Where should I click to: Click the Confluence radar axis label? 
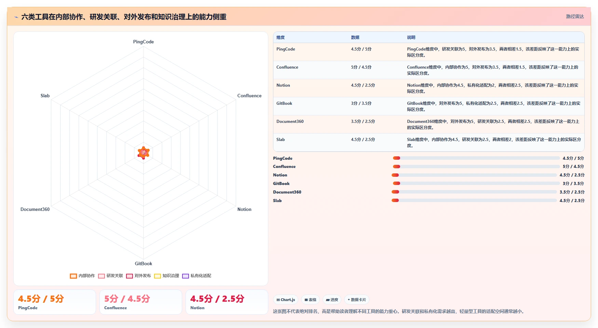pos(249,96)
